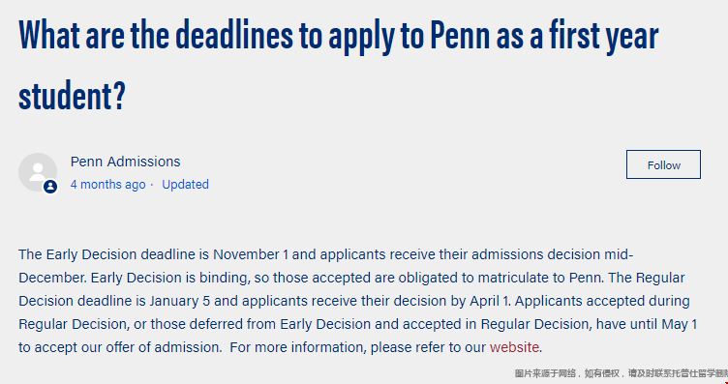This screenshot has height=384, width=728.
Task: Open the Penn Admissions author name
Action: [x=125, y=162]
